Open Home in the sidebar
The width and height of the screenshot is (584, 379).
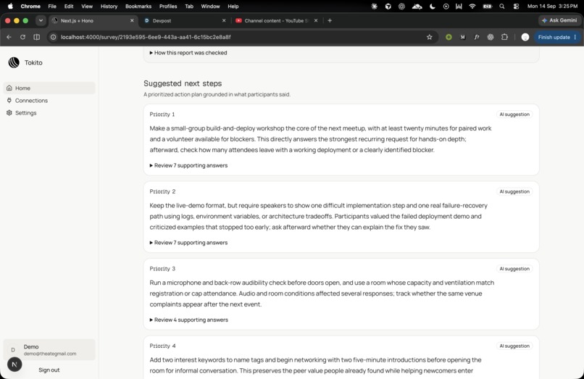coord(49,88)
